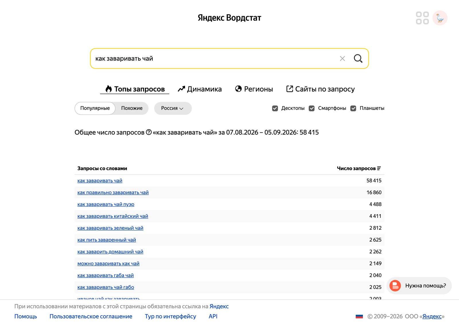This screenshot has width=459, height=323.
Task: Click the Яндекс Вордстат logo
Action: coord(229,18)
